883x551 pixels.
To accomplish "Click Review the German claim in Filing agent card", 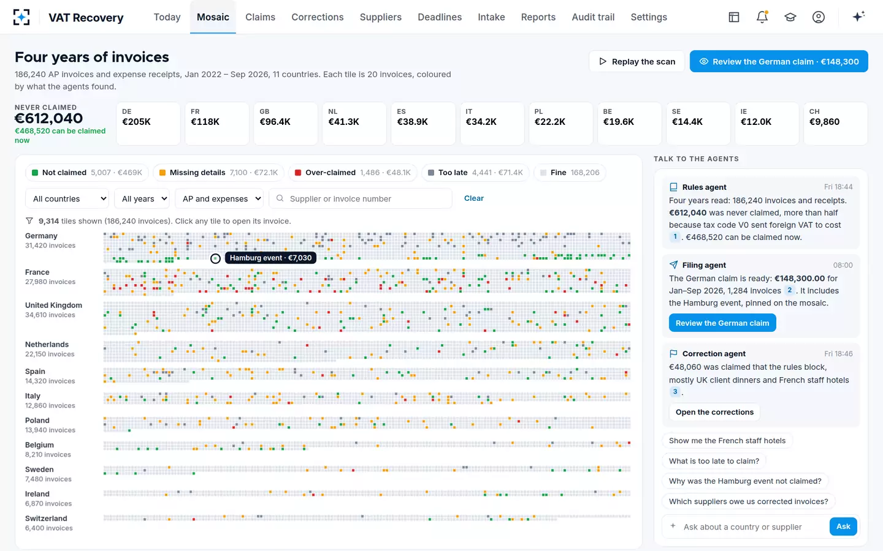I will tap(722, 323).
